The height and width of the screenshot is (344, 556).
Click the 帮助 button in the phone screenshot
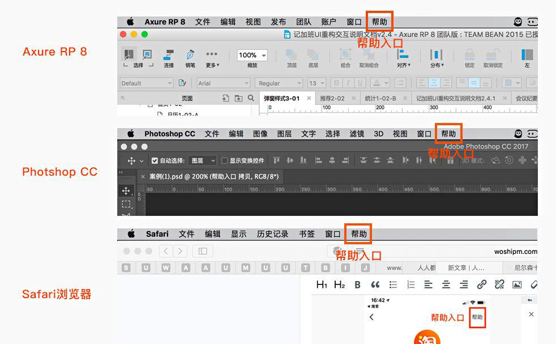click(x=477, y=317)
